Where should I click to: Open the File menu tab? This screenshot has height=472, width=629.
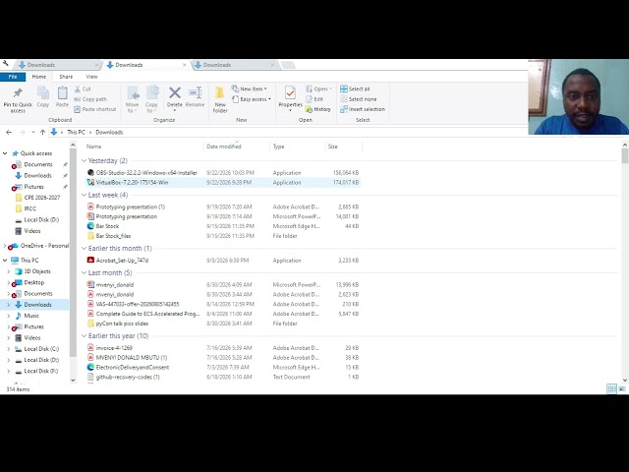pos(13,77)
